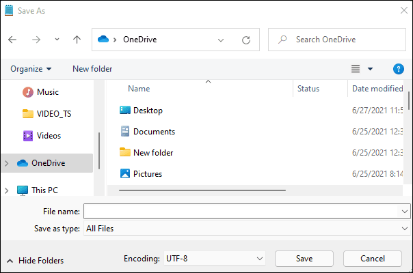Click the Desktop folder icon in list
The image size is (413, 273).
pos(125,111)
